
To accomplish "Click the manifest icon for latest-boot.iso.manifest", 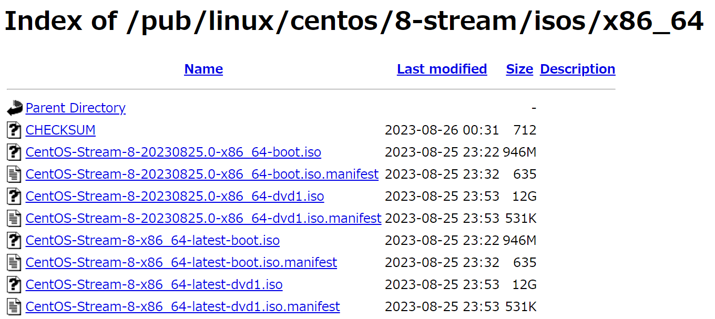I will [14, 262].
